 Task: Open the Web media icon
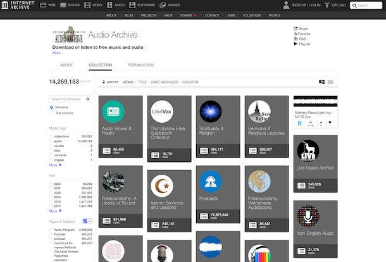point(43,5)
